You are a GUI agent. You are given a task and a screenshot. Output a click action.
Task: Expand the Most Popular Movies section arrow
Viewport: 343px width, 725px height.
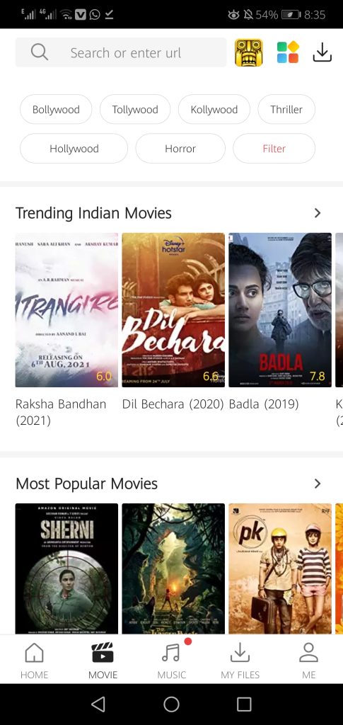coord(317,484)
